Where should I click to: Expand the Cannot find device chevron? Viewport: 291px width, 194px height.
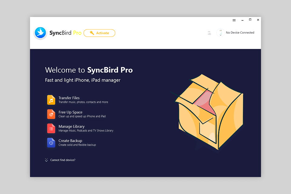[46, 160]
